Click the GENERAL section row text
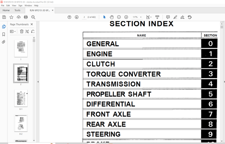This screenshot has width=225, height=144. coord(103,44)
